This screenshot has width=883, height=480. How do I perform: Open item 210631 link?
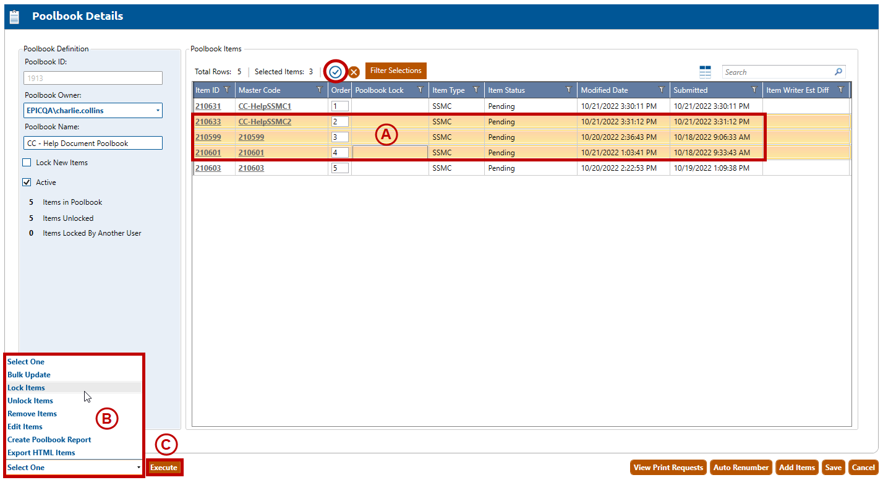(208, 106)
